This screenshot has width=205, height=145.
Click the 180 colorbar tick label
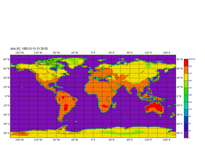pos(190,95)
